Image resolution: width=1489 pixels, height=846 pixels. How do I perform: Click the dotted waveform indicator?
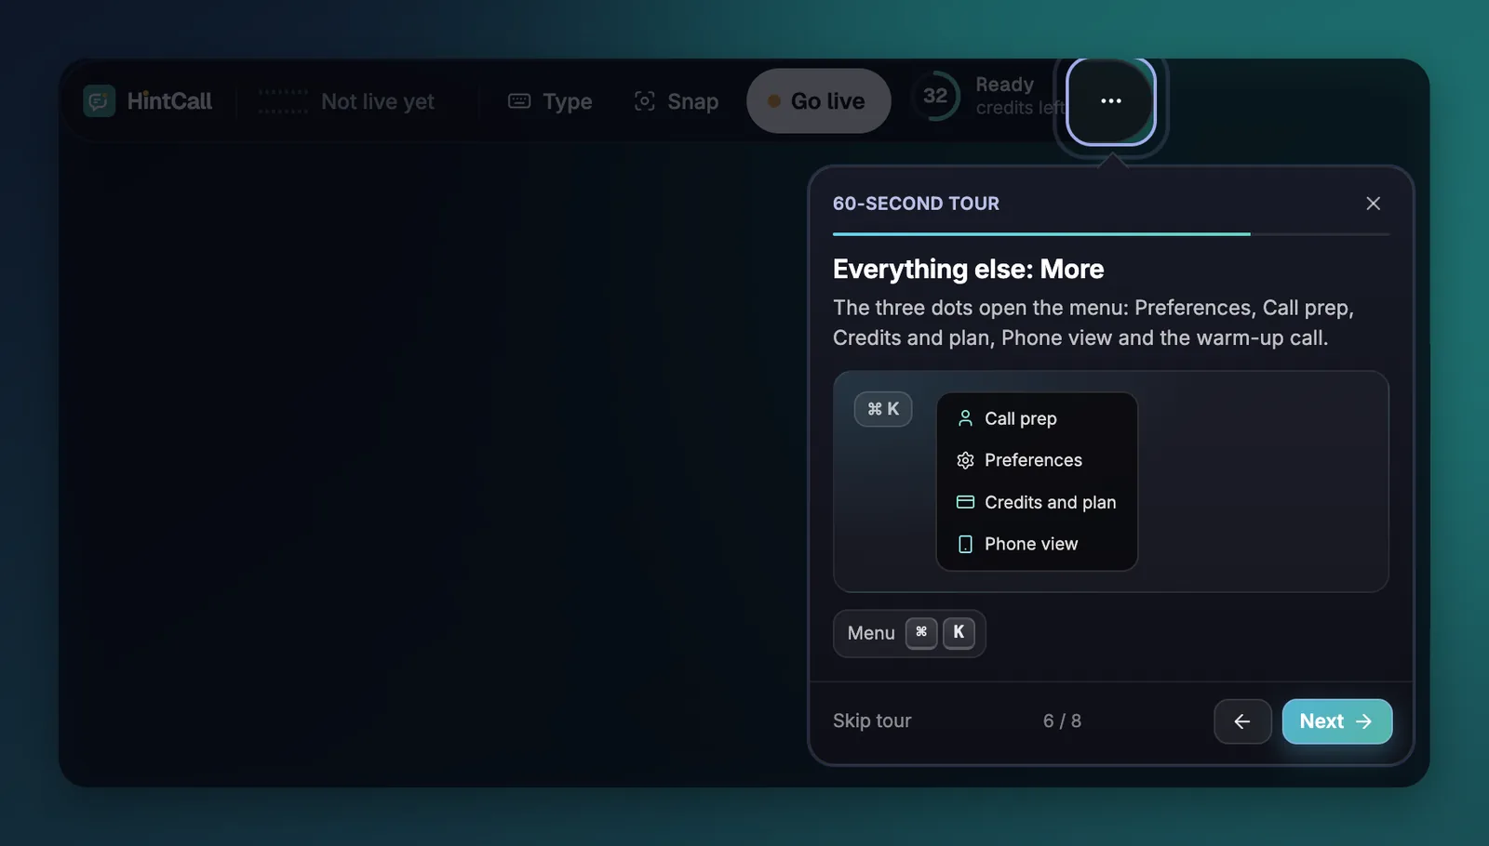point(283,101)
